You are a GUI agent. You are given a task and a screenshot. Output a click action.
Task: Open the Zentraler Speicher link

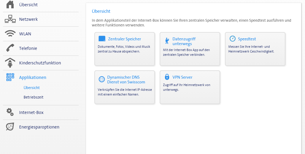[125, 39]
